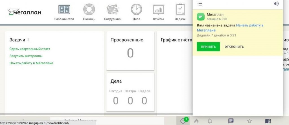Open the Дела clock icon
This screenshot has width=289, height=125.
(x=136, y=9)
